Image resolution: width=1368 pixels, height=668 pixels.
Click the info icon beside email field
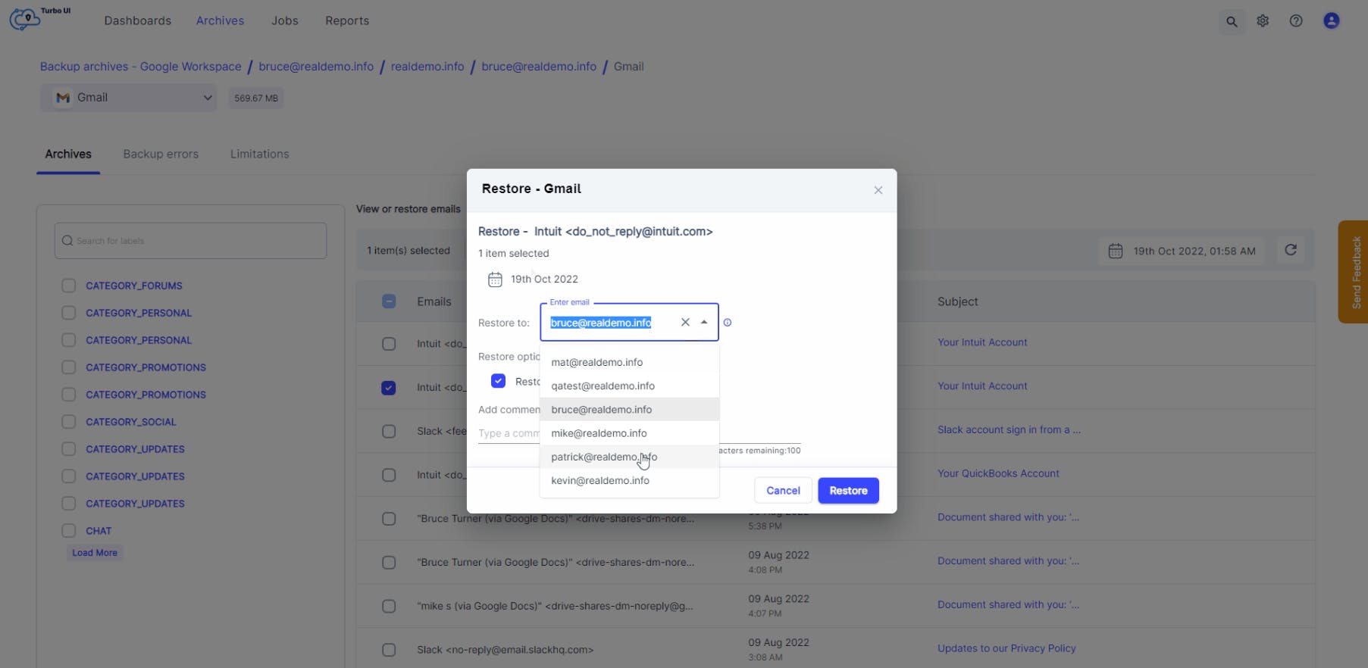pos(728,323)
